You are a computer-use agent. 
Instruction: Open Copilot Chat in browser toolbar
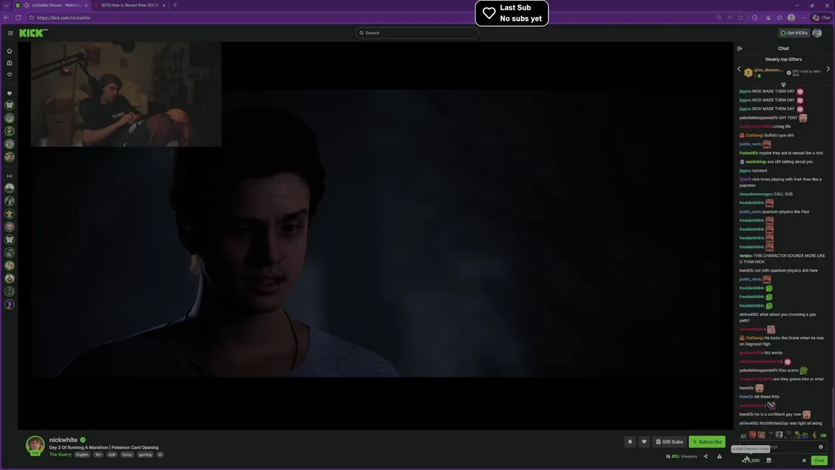(x=821, y=18)
